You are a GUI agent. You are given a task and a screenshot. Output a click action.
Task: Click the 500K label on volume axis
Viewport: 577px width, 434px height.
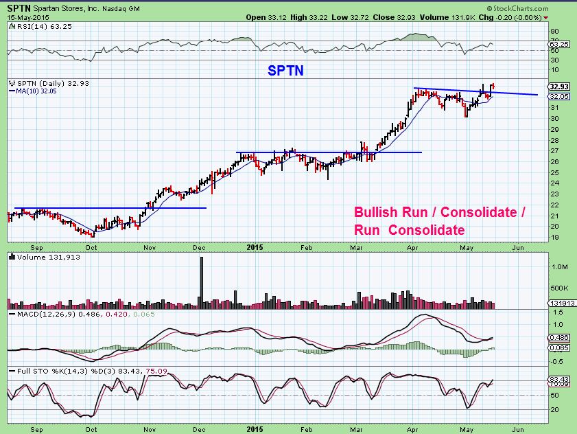(x=560, y=288)
